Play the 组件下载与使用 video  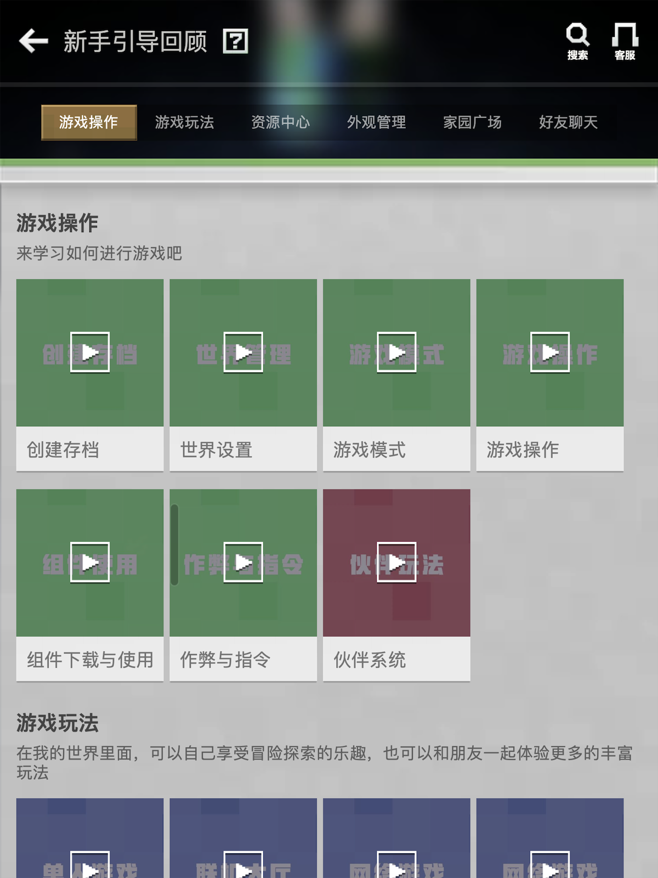click(90, 562)
